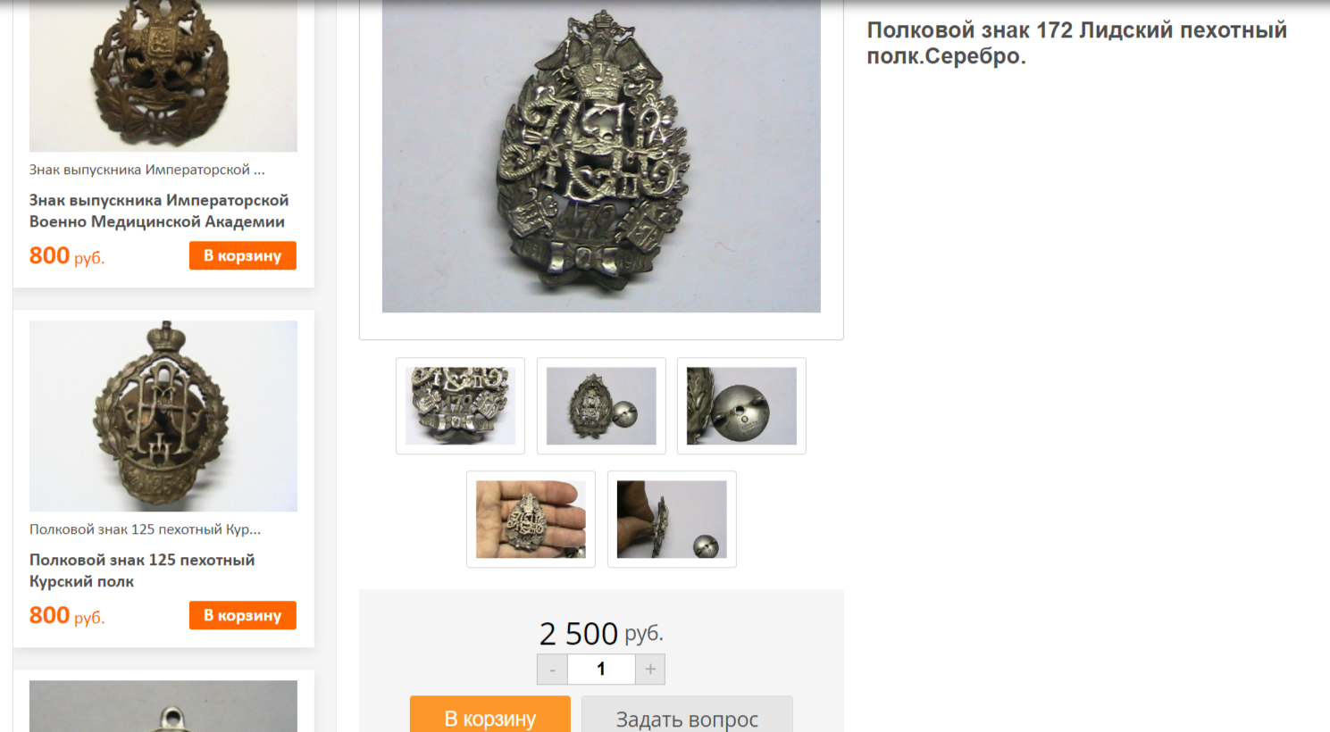1330x732 pixels.
Task: Open the Полковой знак 125 пехотный Курский полк link
Action: point(142,570)
